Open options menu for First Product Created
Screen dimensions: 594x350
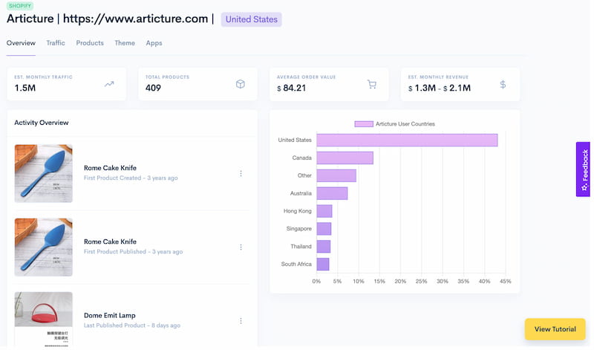[x=241, y=173]
